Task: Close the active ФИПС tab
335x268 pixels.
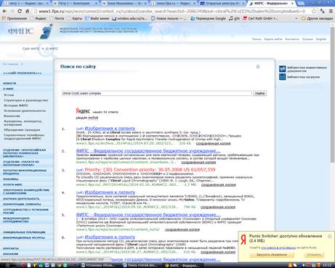Action: point(292,4)
